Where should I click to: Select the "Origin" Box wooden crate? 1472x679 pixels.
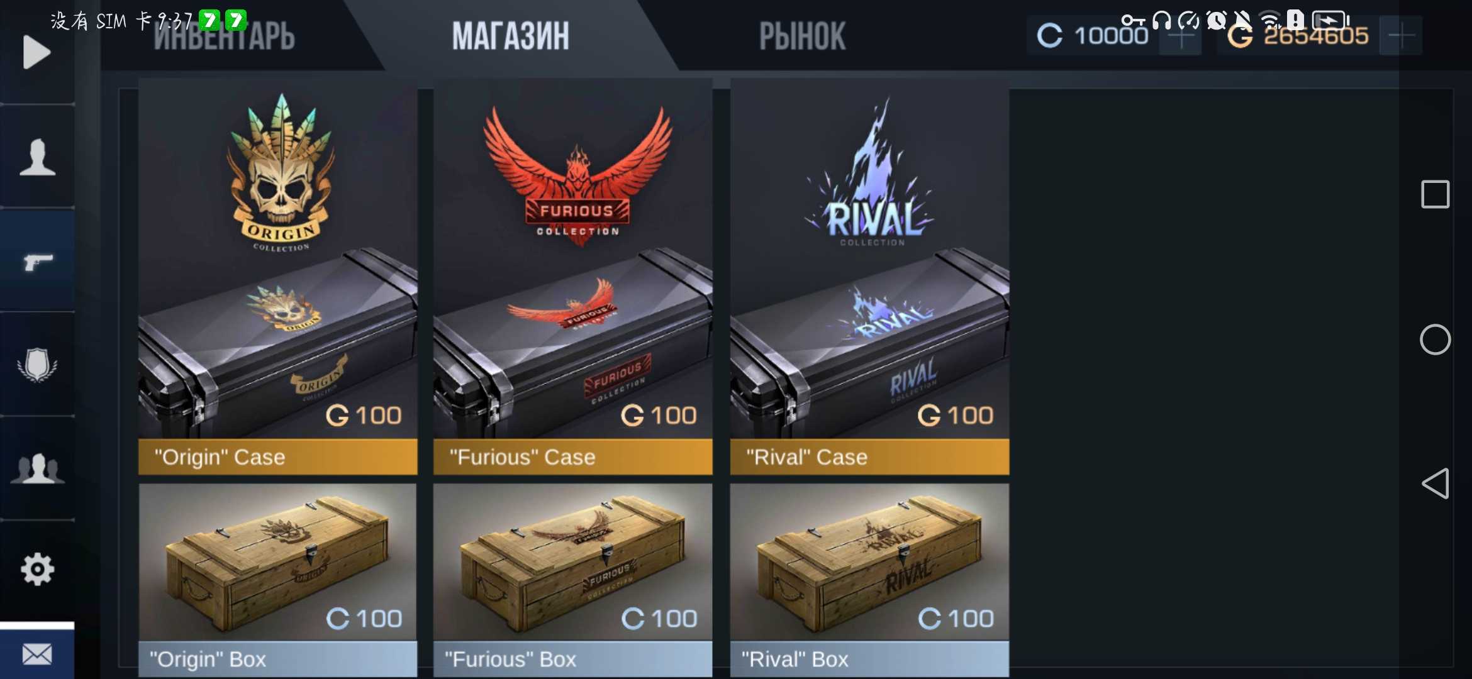click(277, 580)
